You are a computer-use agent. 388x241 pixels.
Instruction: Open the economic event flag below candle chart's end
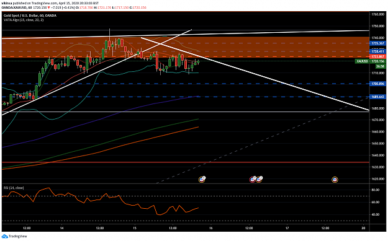[202, 180]
